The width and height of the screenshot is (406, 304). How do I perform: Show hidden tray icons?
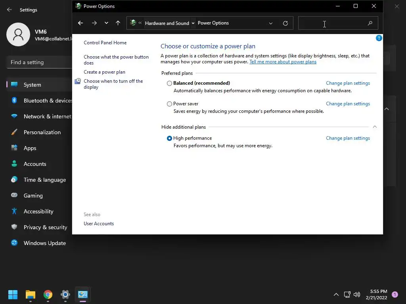point(336,294)
